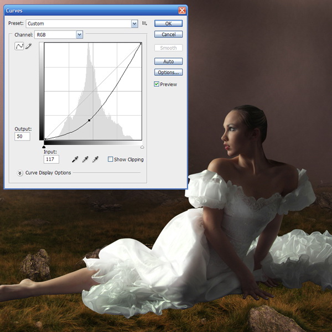The image size is (332, 332).
Task: Click the disabled Smooth button
Action: click(168, 48)
